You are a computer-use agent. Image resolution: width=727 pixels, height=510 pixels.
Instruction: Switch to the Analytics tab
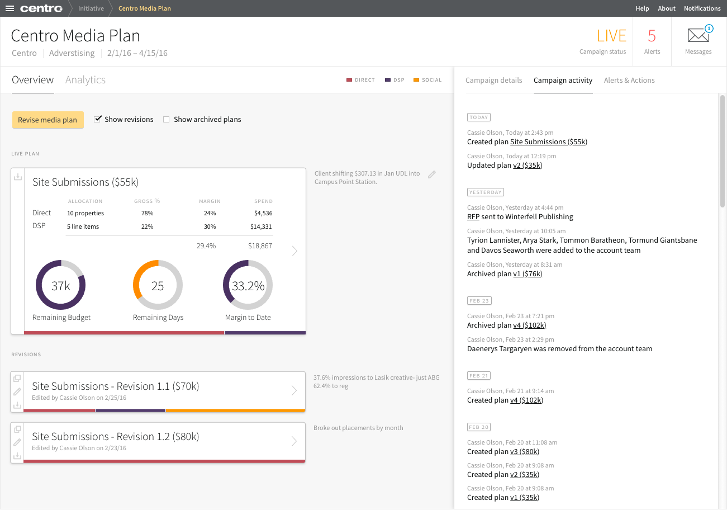click(85, 79)
